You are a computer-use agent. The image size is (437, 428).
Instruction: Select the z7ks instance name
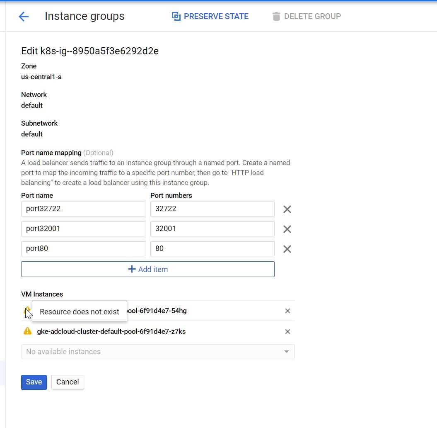[111, 332]
